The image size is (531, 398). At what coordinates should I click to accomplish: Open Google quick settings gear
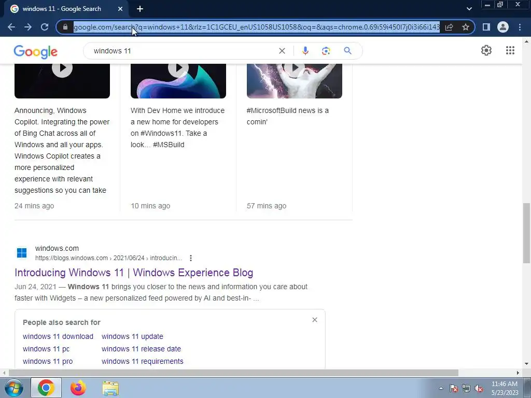click(486, 50)
